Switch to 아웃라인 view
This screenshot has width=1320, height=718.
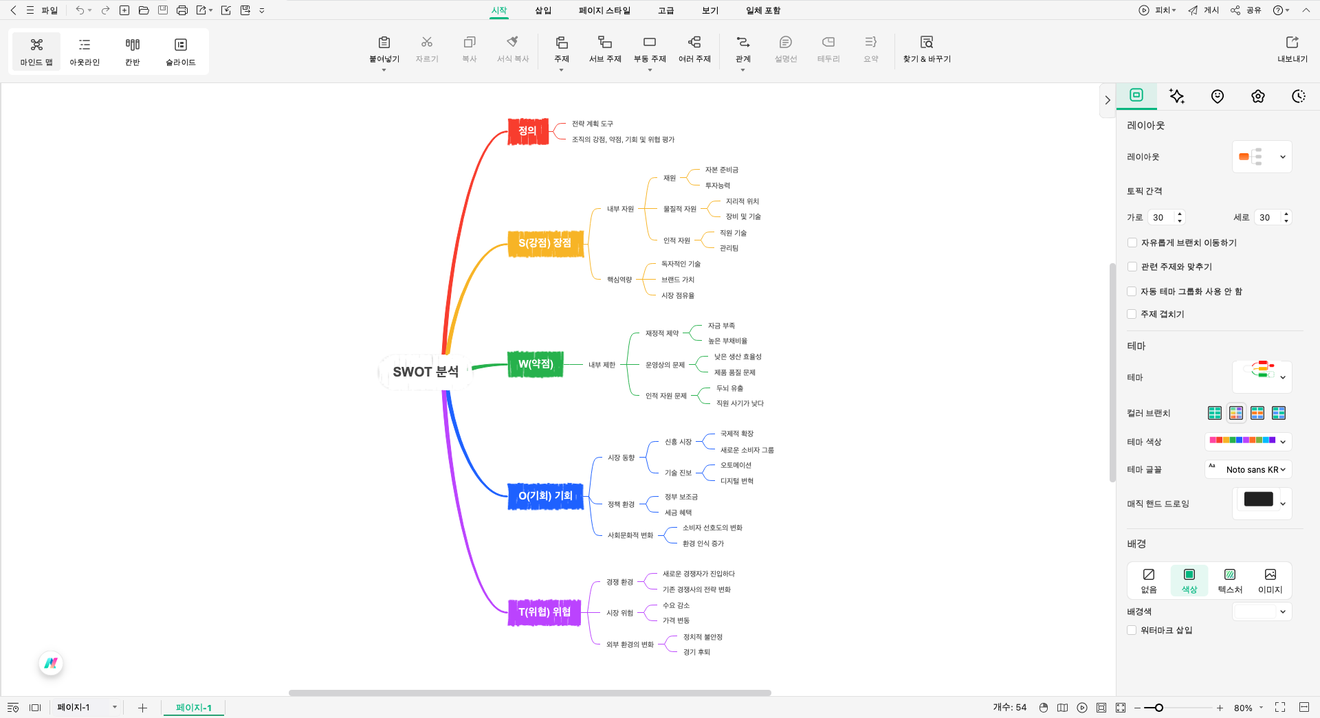84,51
